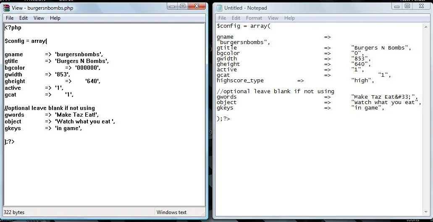433x222 pixels.
Task: Open File menu in burgersnbombs.php viewer
Action: [x=9, y=18]
